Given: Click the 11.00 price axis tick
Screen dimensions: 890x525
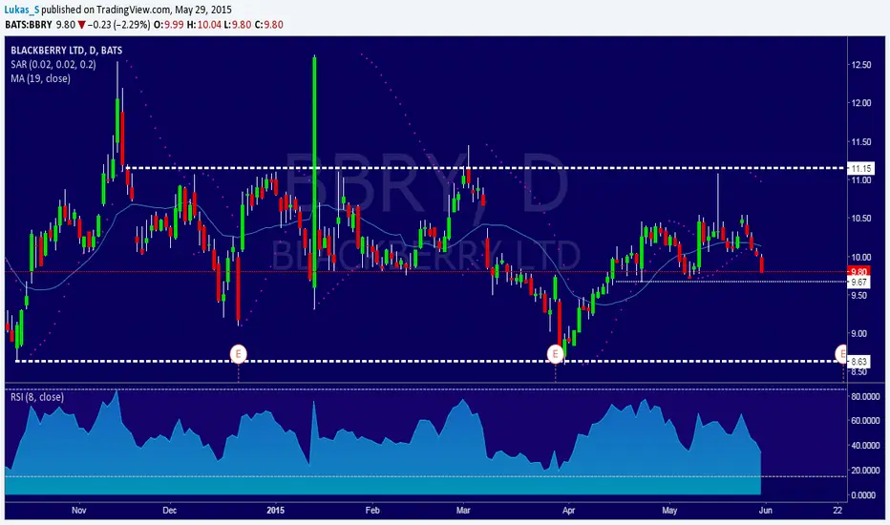Looking at the screenshot, I should click(861, 179).
